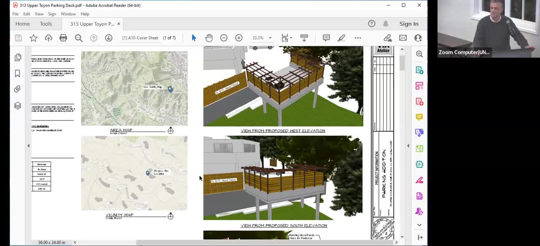
Task: Click the scrolling mode keyboard icon
Action: pyautogui.click(x=304, y=38)
